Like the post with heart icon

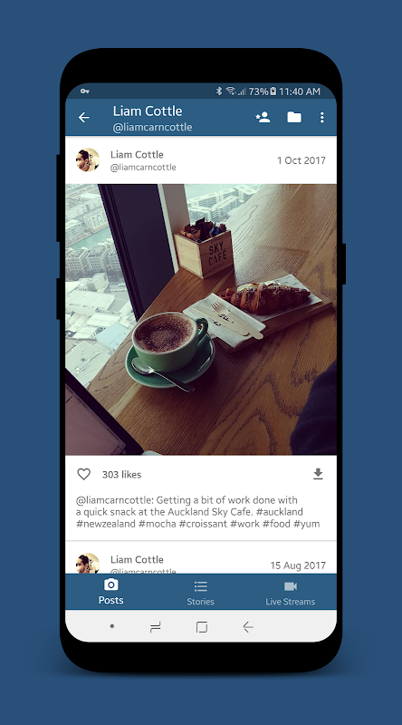(83, 474)
